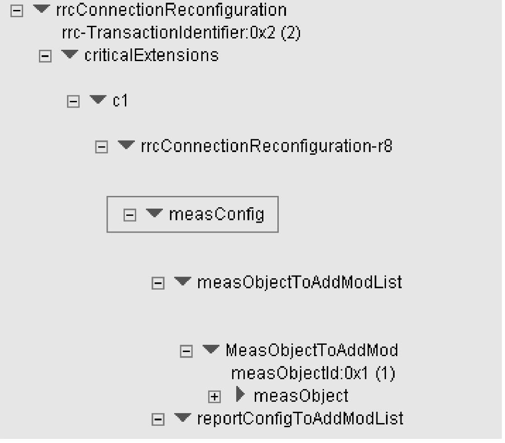Collapse rrcConnectionReconfiguration-r8 minus box
505x443 pixels.
click(101, 148)
